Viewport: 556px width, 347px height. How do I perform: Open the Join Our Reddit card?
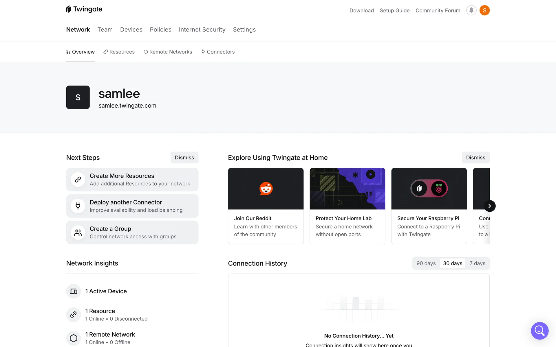coord(266,206)
